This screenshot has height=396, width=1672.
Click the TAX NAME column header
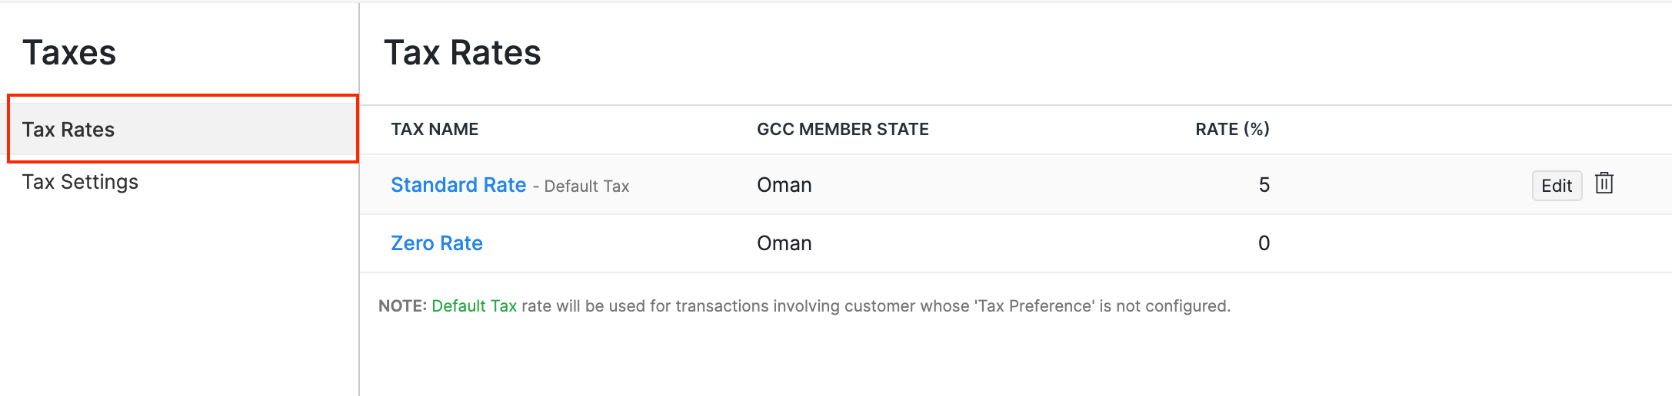(435, 129)
